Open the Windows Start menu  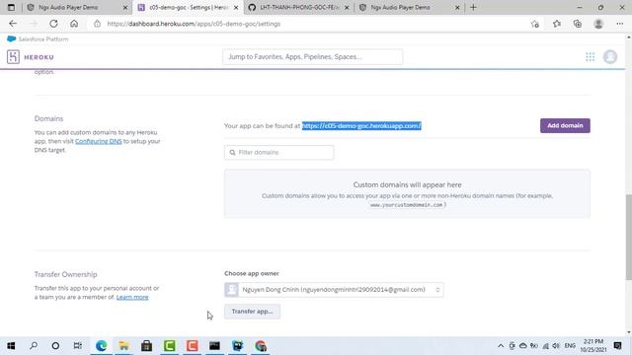[11, 346]
